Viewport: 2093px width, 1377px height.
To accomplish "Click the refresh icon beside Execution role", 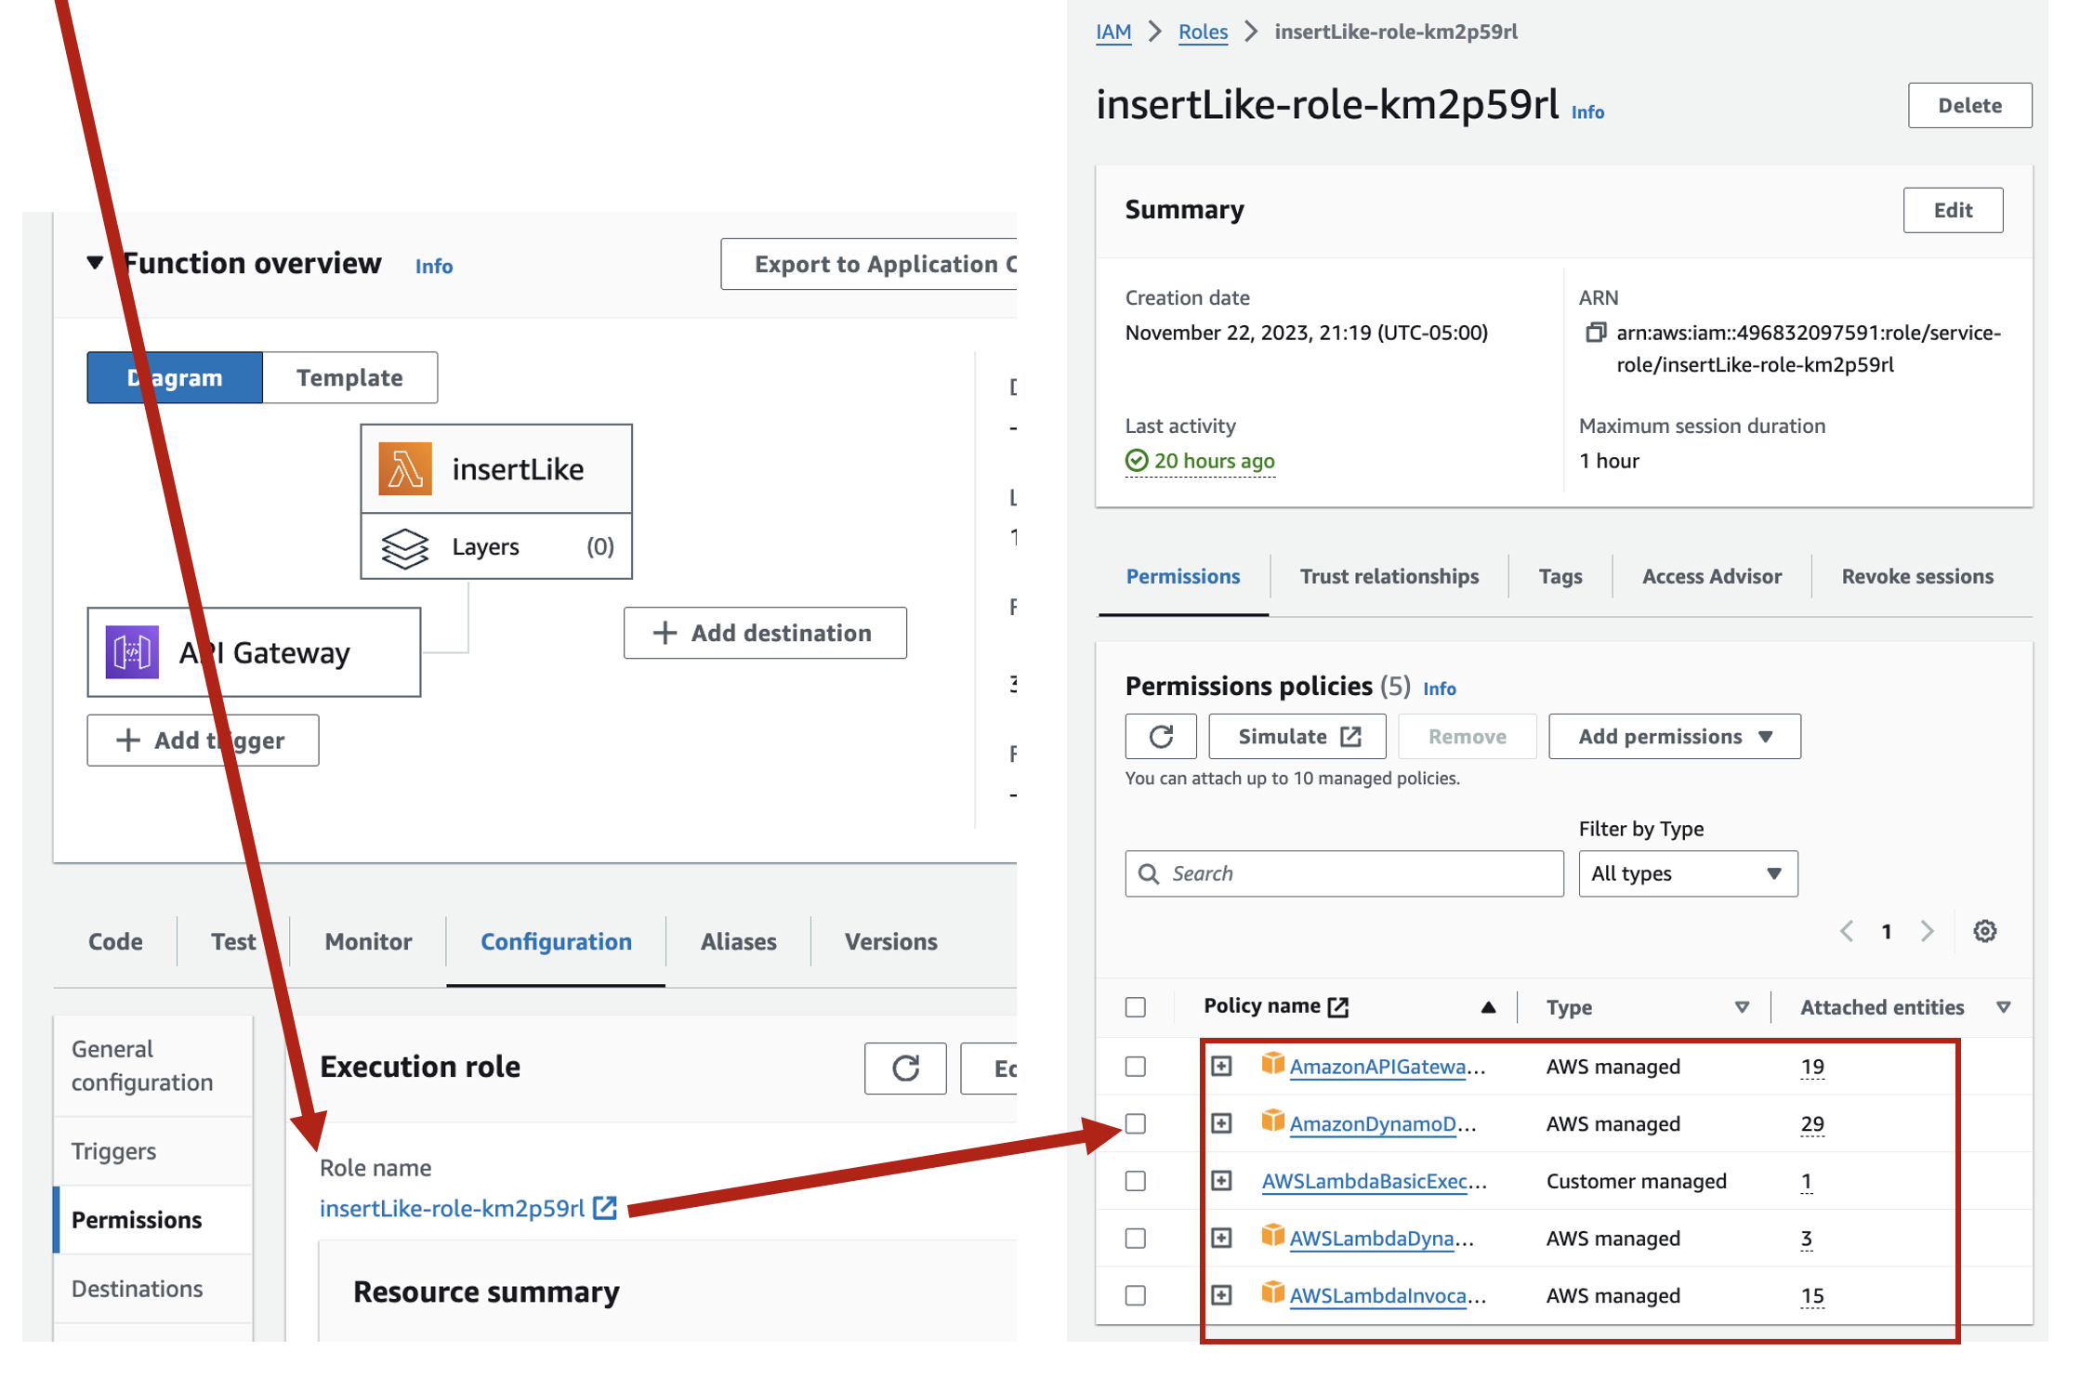I will point(905,1069).
